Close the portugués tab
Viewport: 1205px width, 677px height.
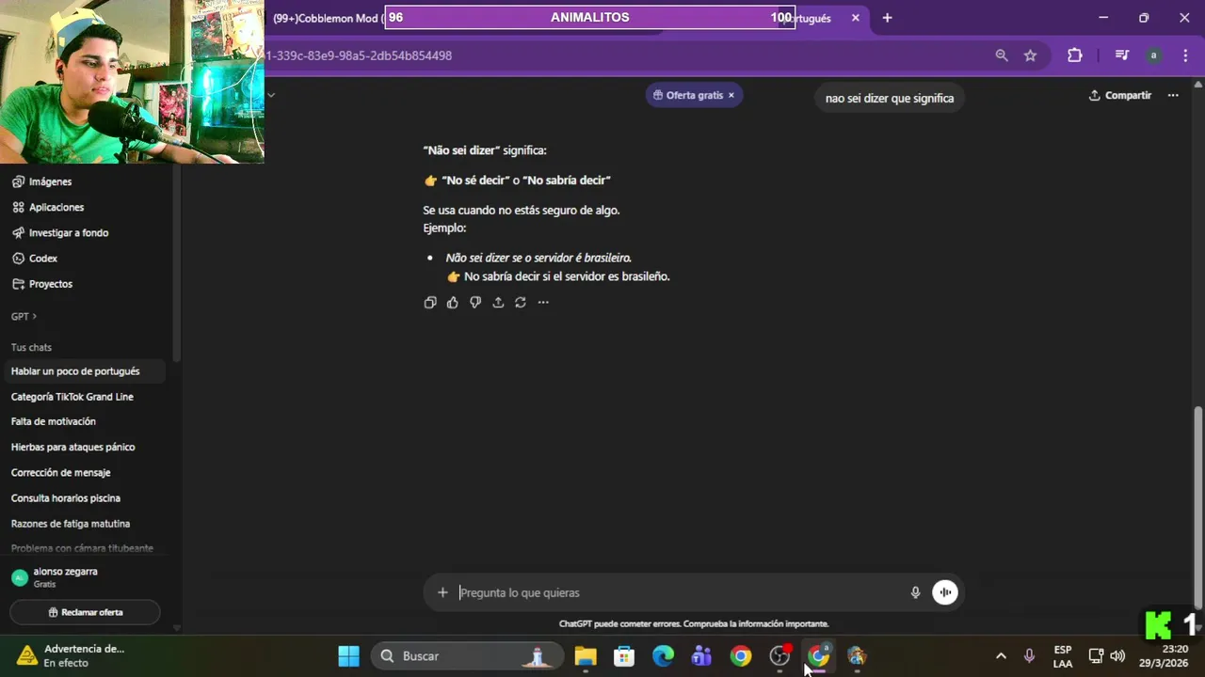855,18
